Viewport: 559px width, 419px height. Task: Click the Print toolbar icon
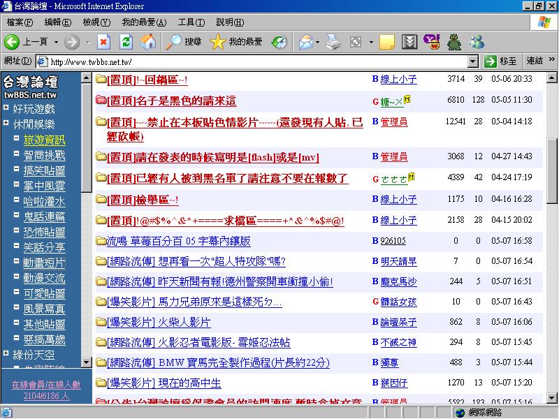pos(333,42)
